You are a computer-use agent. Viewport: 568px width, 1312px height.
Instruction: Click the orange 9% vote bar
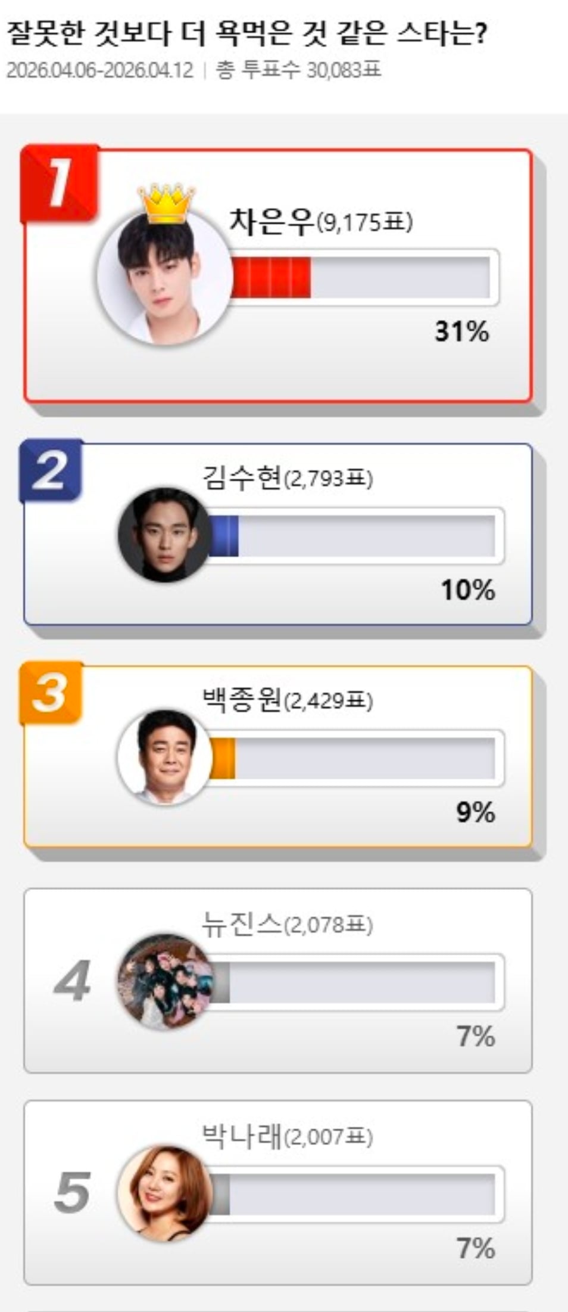pos(222,758)
